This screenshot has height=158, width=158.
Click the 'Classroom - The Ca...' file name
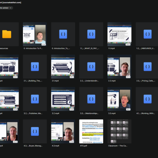[118, 146]
